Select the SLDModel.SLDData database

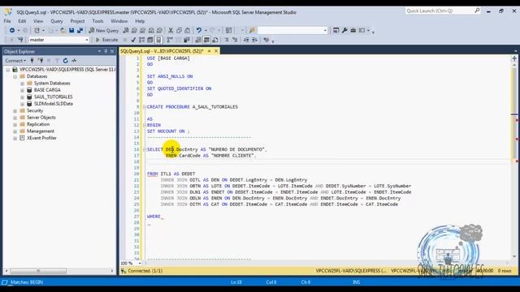coord(54,104)
